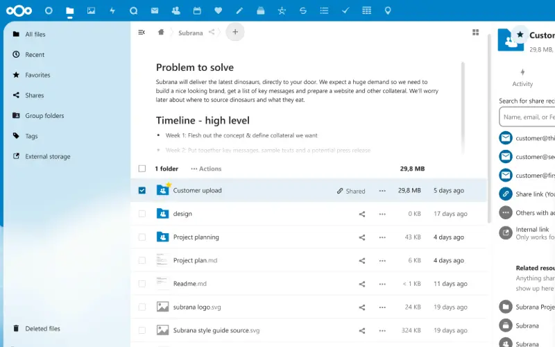Open the Photos app icon

91,10
